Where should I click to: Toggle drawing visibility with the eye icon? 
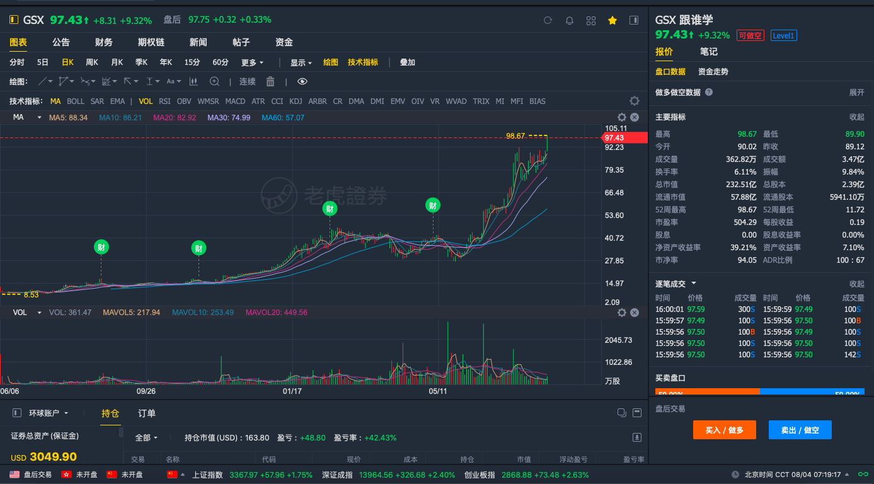302,81
